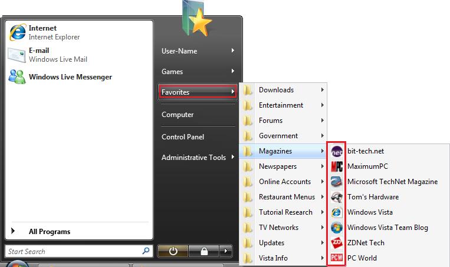Viewport: 450px width, 267px height.
Task: Click in the Start Search field
Action: [x=78, y=251]
